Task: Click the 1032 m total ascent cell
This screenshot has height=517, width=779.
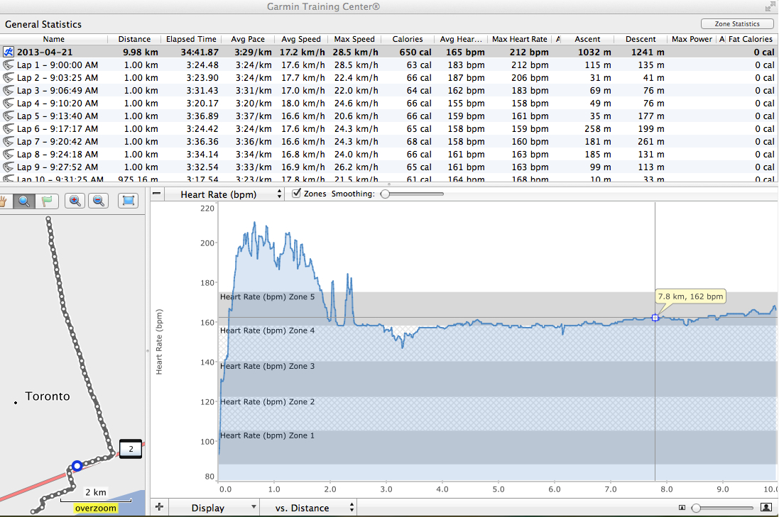Action: click(593, 52)
